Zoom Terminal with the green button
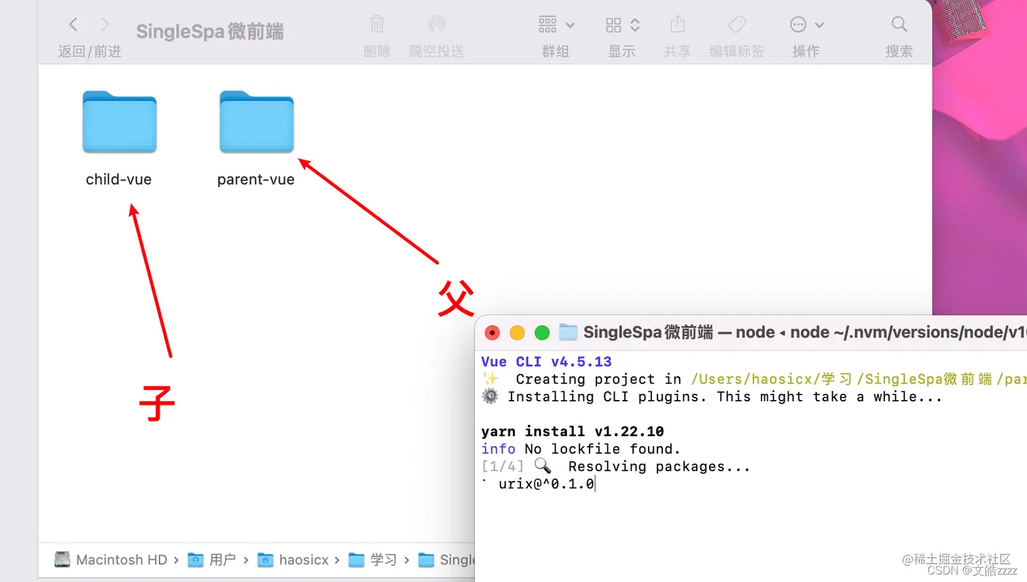Image resolution: width=1027 pixels, height=582 pixels. tap(542, 333)
